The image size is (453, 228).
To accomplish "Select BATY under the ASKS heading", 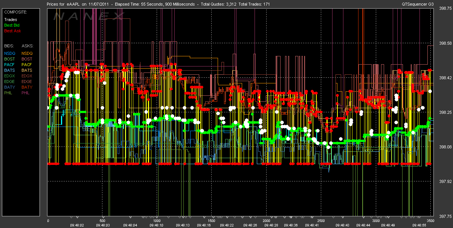I will [27, 87].
